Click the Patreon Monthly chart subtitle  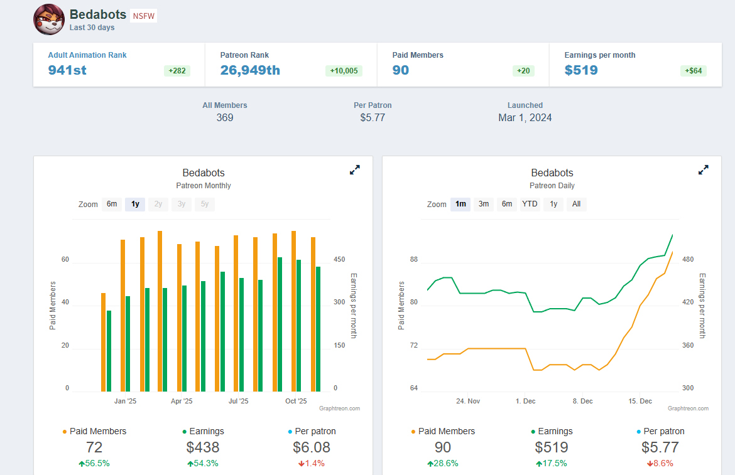(x=204, y=186)
